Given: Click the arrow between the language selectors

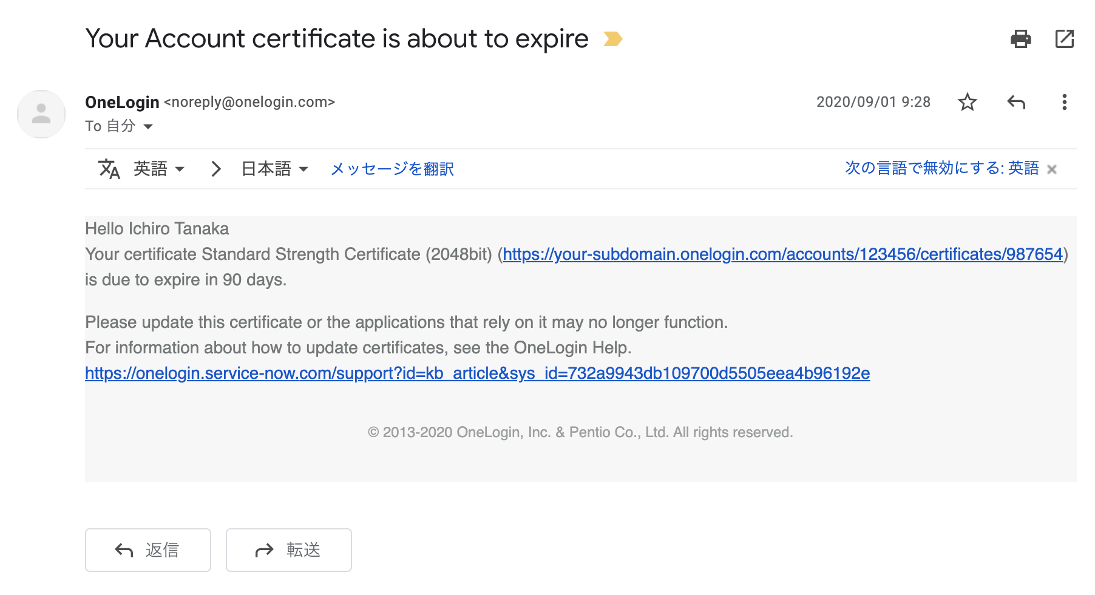Looking at the screenshot, I should click(216, 169).
